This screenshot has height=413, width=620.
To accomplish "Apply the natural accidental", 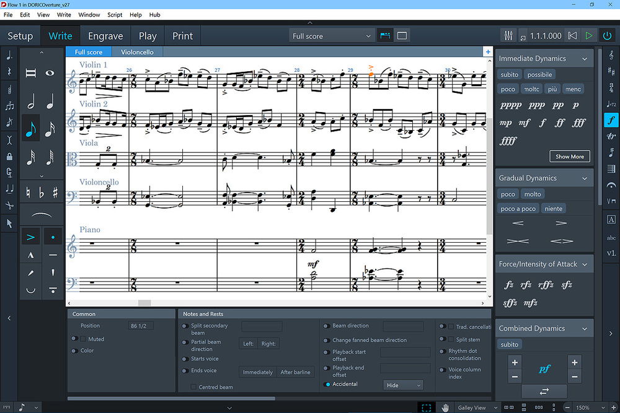I will pos(28,193).
